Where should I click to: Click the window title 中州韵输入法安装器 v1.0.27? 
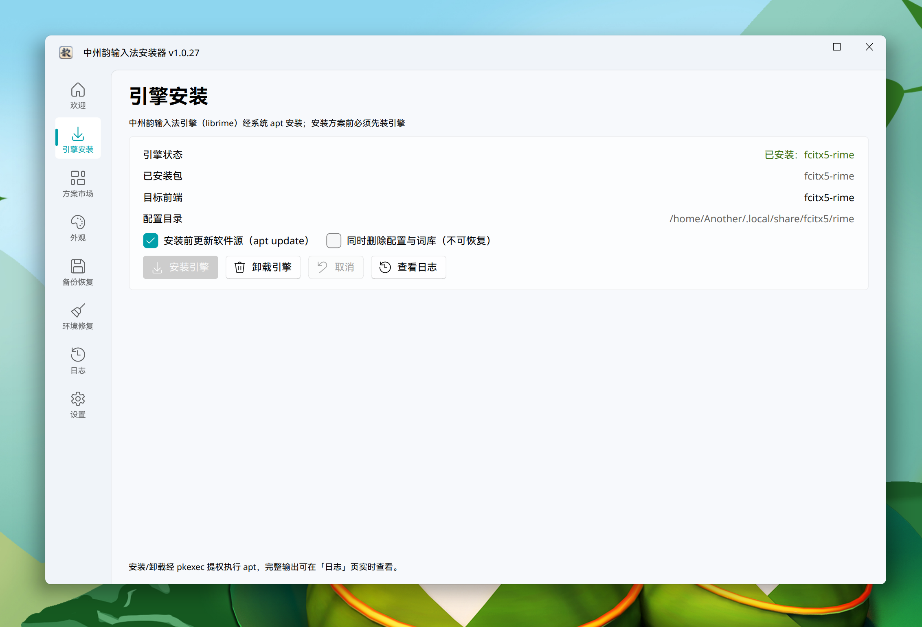tap(141, 53)
